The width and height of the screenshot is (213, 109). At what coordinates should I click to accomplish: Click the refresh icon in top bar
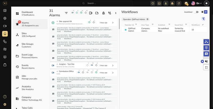pos(179,3)
